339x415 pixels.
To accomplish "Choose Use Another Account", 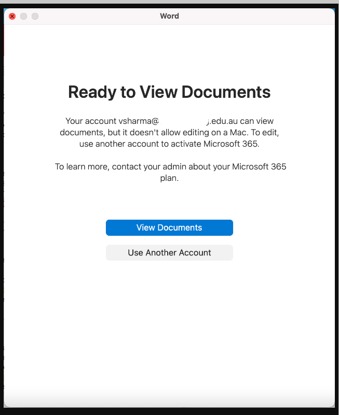I will (169, 252).
